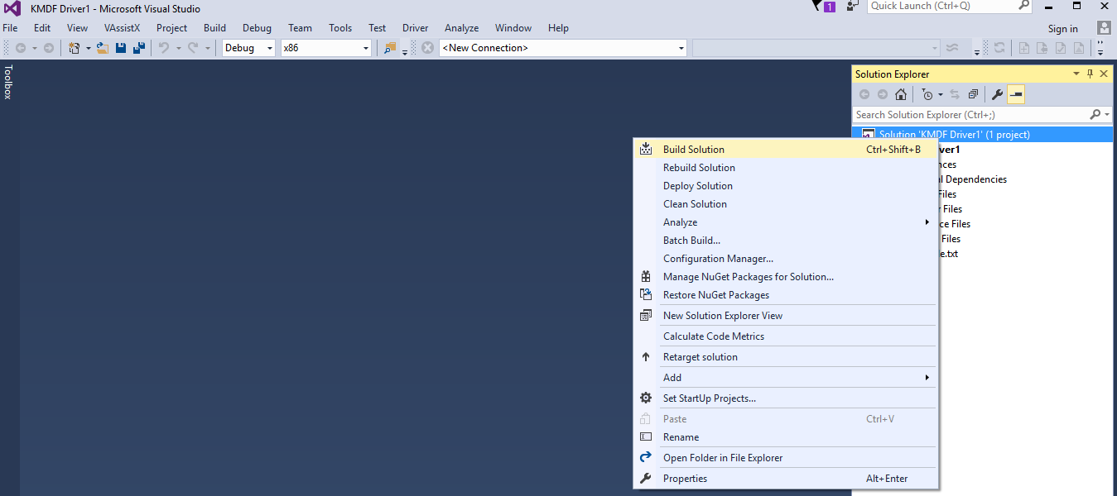Open the Toolbox side tab
This screenshot has height=496, width=1117.
coord(8,82)
